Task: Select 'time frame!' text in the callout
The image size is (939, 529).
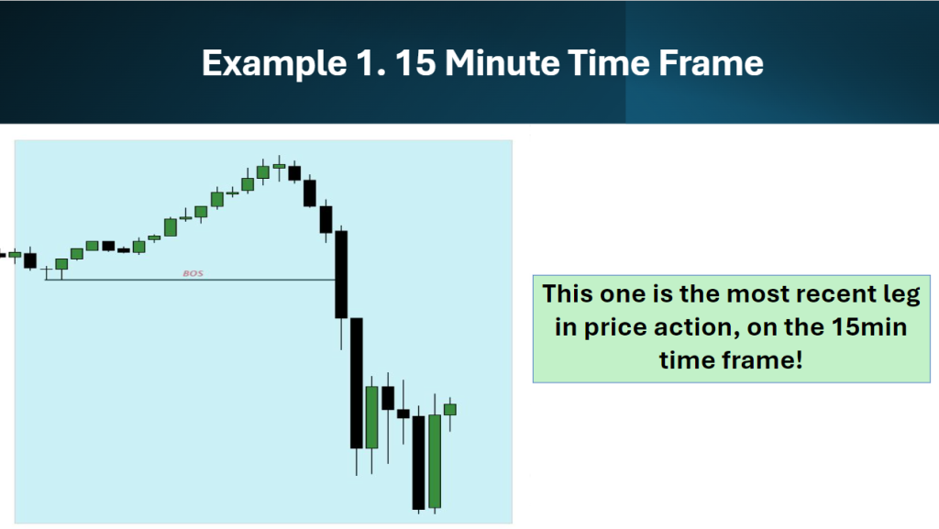Action: tap(731, 360)
